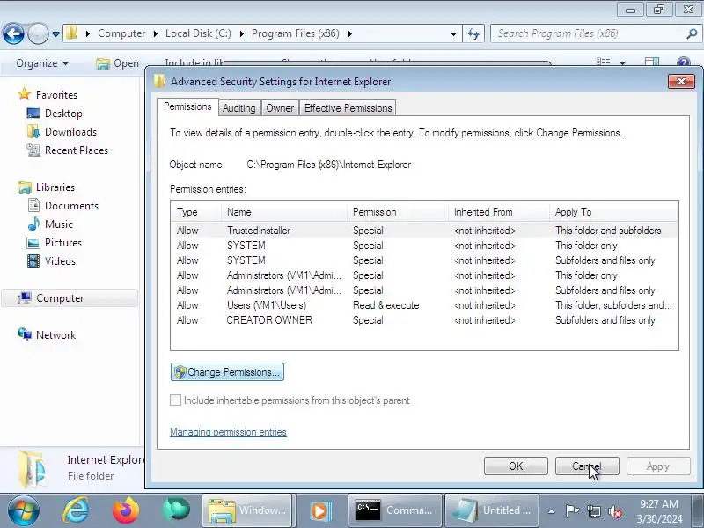Open the Pictures library
This screenshot has width=704, height=528.
(55, 243)
